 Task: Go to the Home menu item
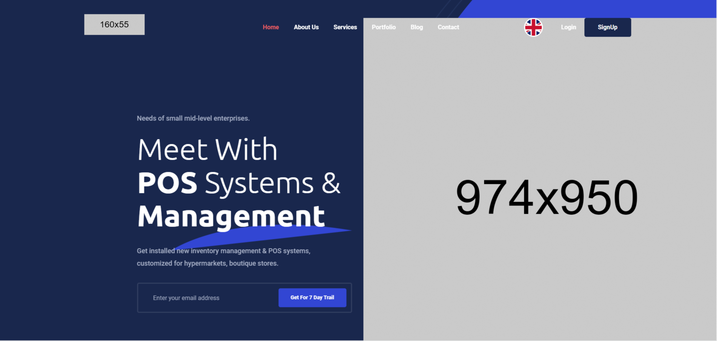pos(270,27)
